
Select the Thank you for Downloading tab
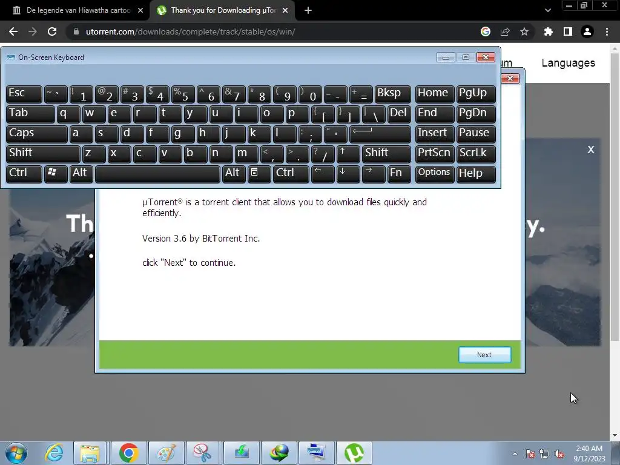point(223,10)
